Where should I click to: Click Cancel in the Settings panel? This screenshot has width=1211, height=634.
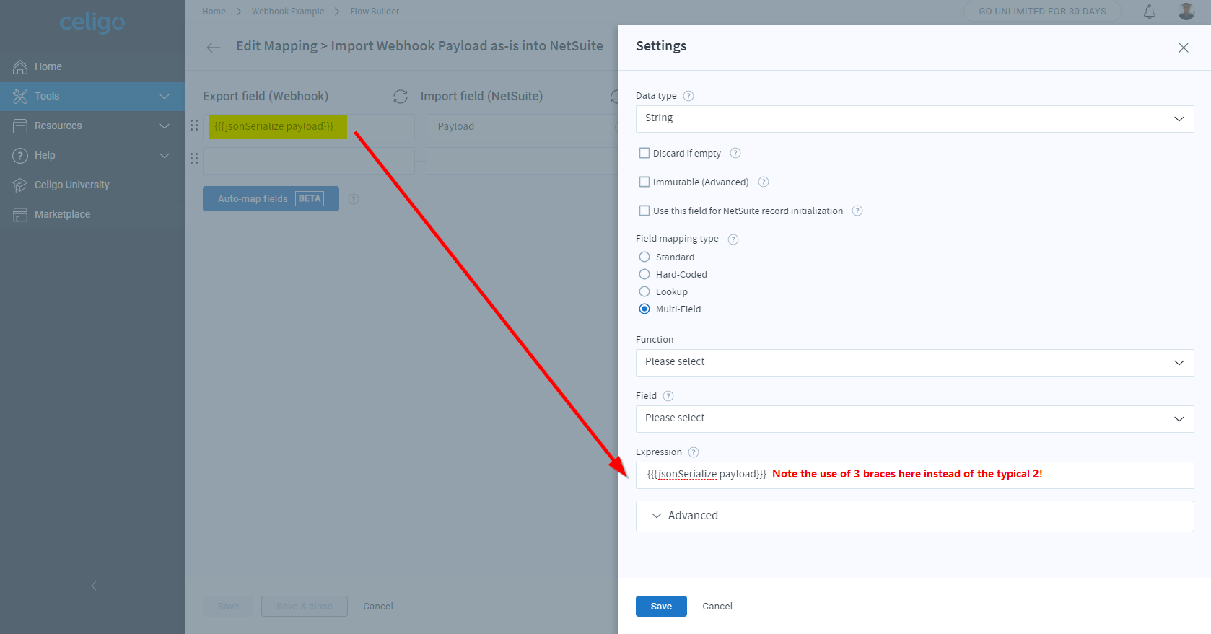click(x=717, y=607)
